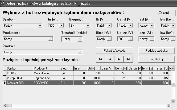Open the Producent dropdown list
The height and width of the screenshot is (110, 177).
coord(51,39)
